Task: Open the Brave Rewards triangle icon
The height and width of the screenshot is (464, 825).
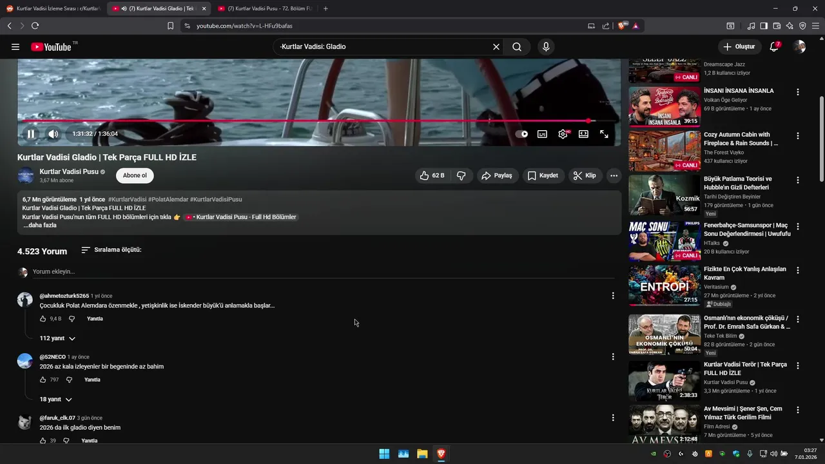Action: (636, 26)
